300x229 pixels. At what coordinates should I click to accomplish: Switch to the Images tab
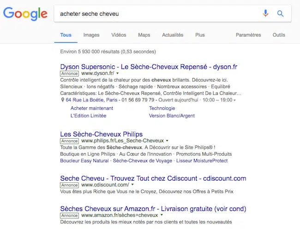coord(91,35)
